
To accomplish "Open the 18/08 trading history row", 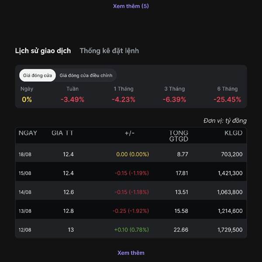I will click(x=131, y=154).
